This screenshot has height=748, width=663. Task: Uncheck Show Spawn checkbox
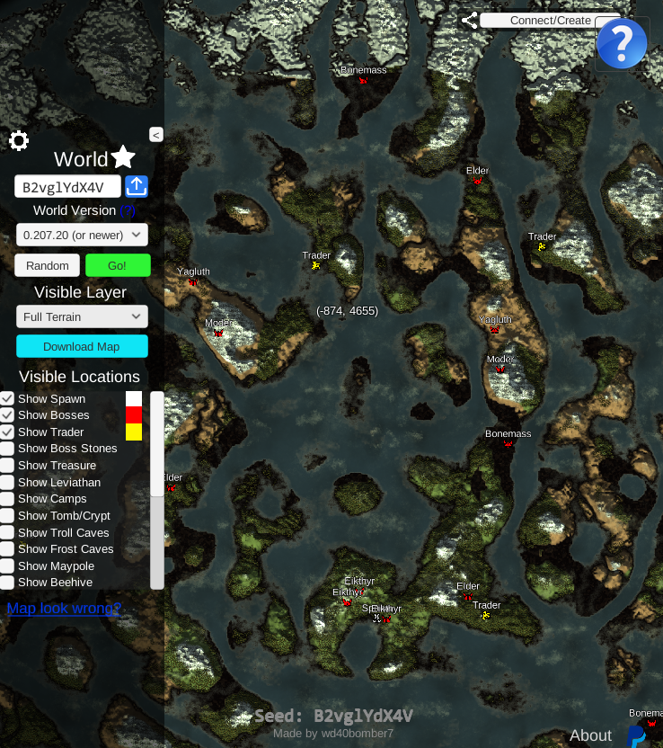7,398
